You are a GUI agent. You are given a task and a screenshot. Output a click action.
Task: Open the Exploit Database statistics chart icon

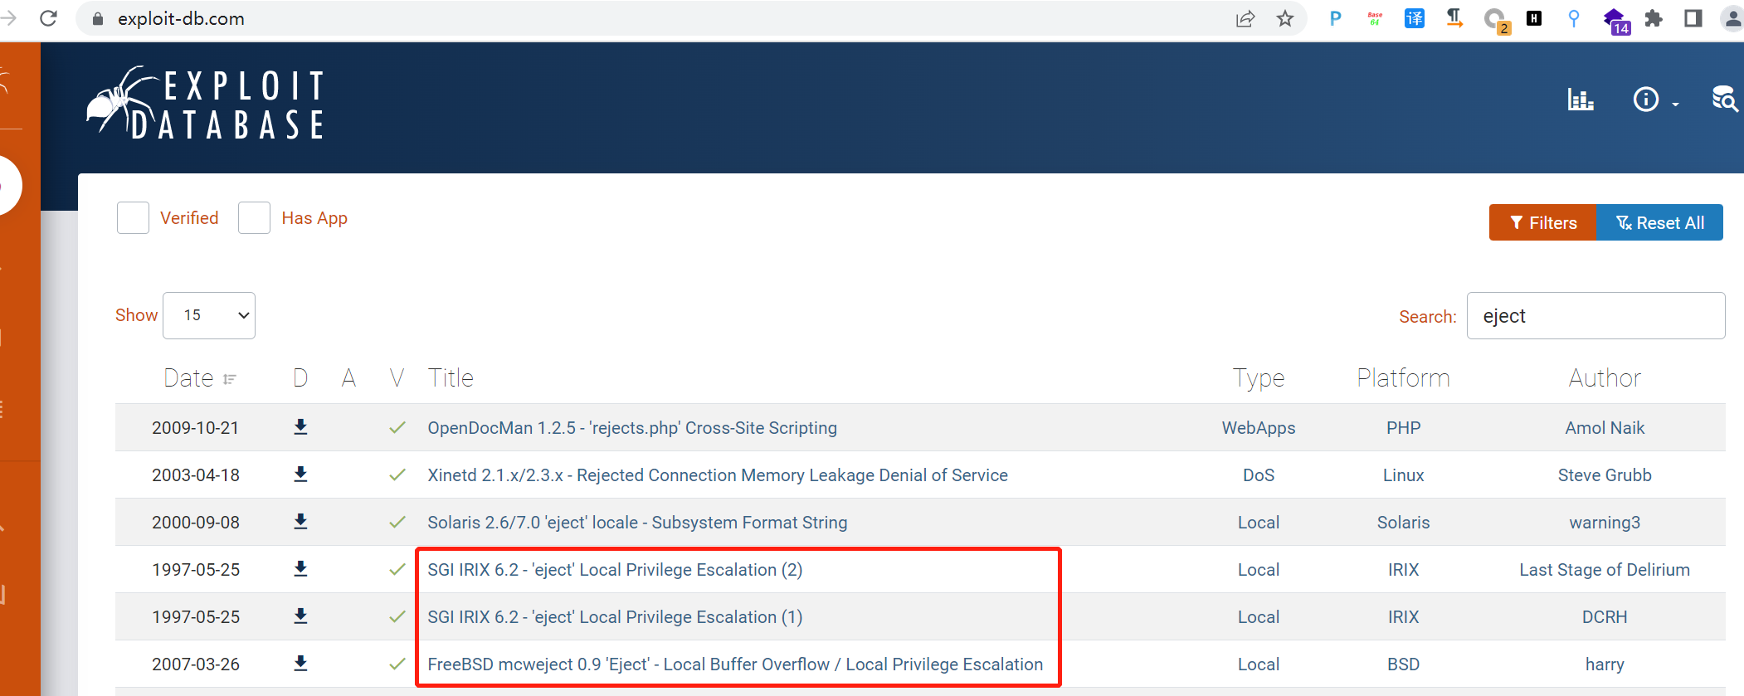pos(1581,100)
